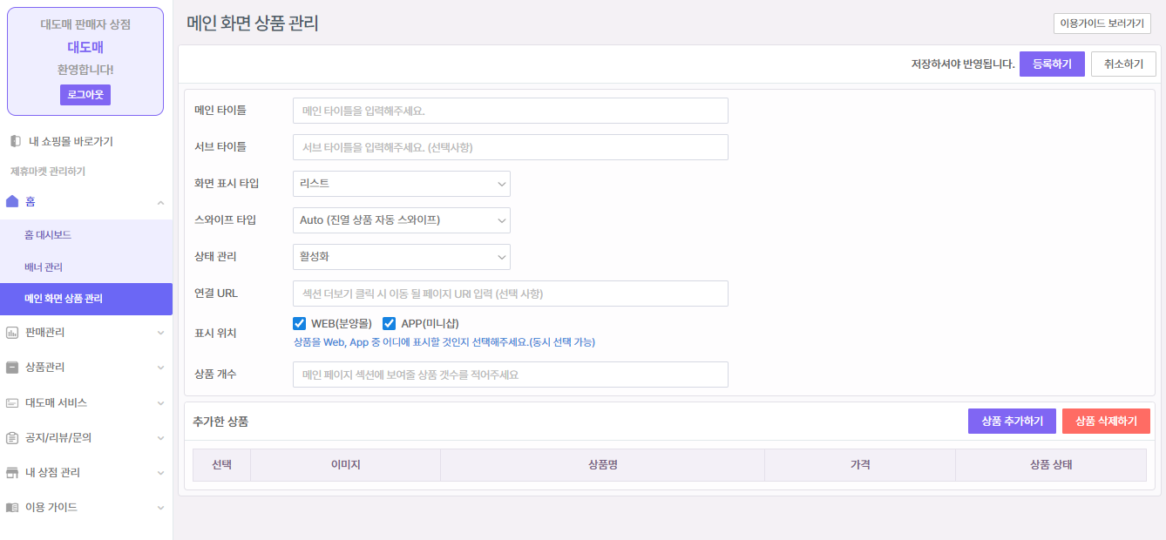Open 홈 대시보드 menu item
The image size is (1166, 540).
click(x=48, y=235)
